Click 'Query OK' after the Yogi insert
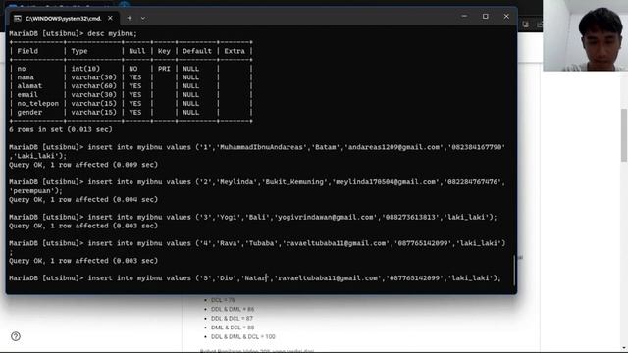This screenshot has height=353, width=628. (x=26, y=226)
